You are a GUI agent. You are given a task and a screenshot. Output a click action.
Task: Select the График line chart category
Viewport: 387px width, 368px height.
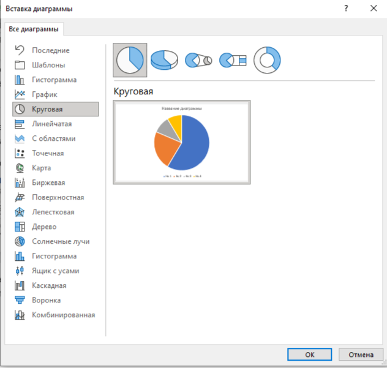[44, 94]
